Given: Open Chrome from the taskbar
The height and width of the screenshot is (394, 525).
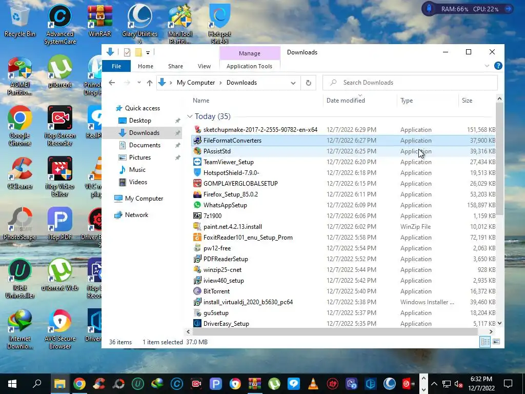Looking at the screenshot, I should click(x=79, y=384).
